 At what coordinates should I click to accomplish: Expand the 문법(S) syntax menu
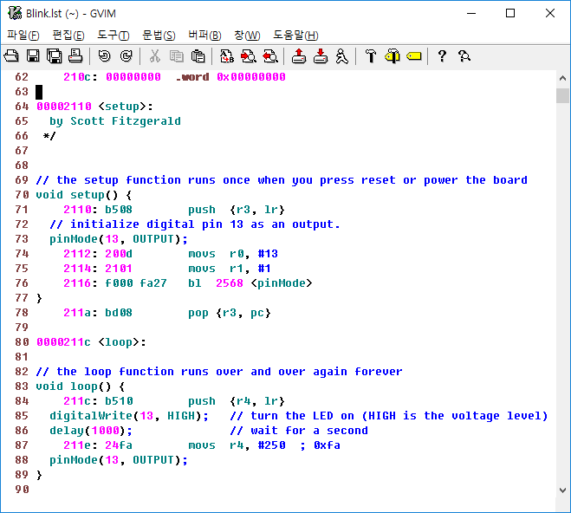point(159,36)
